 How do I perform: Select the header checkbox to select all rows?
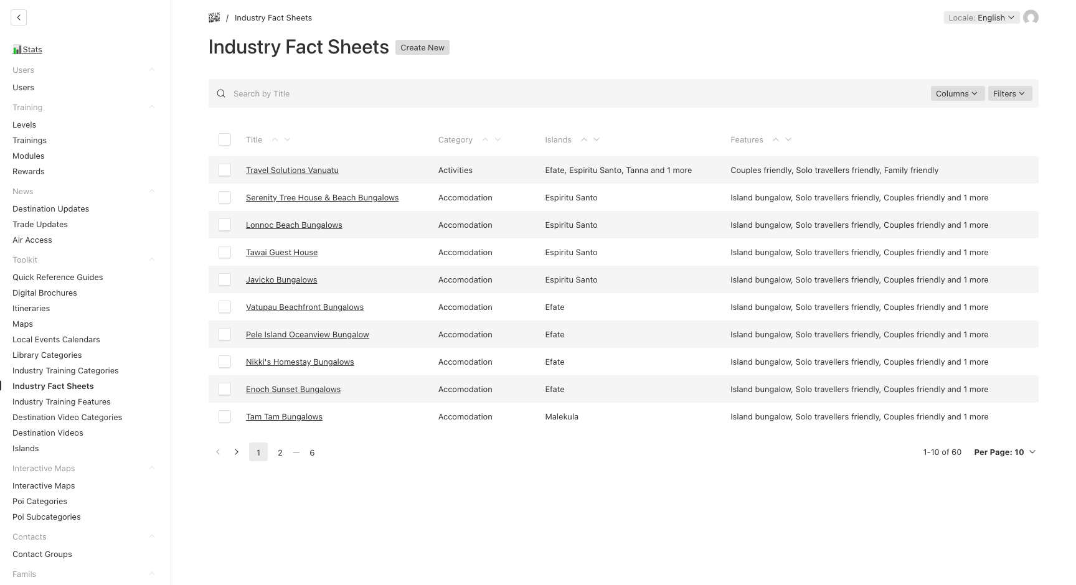pyautogui.click(x=225, y=139)
